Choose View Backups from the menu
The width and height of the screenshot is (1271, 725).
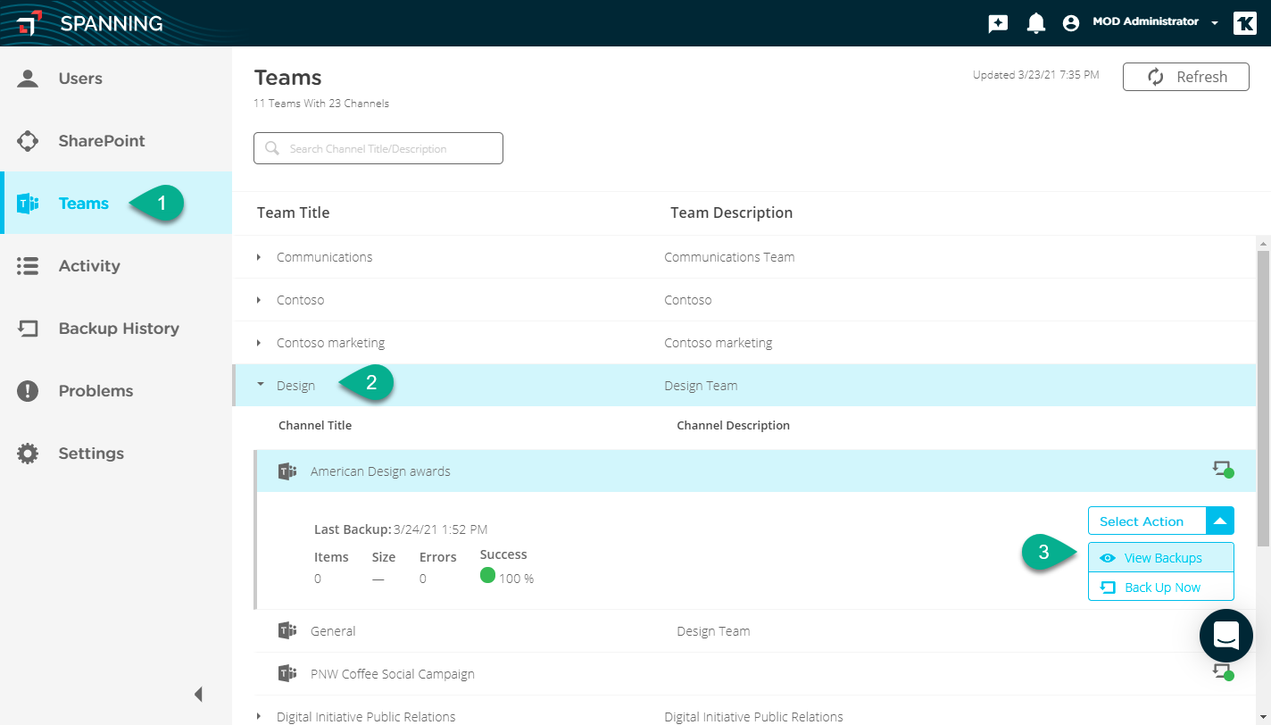point(1161,558)
